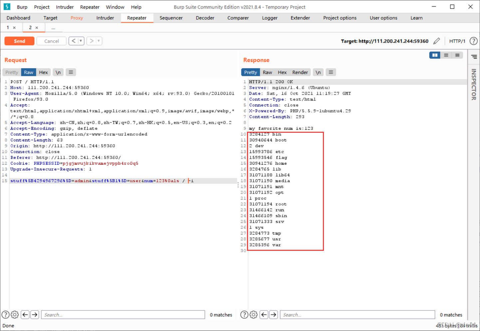Open the forward history dropdown arrow
Screen dimensions: 480x331
coord(99,41)
